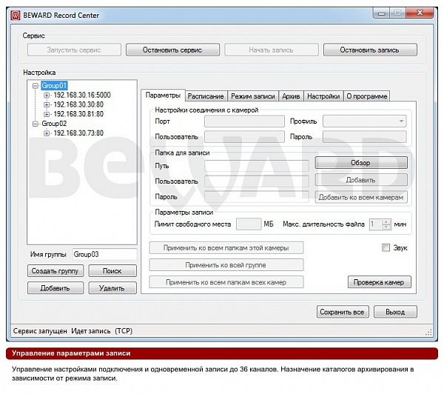Viewport: 444px width, 394px height.
Task: Close the BEWARD Record Center window
Action: click(x=420, y=13)
